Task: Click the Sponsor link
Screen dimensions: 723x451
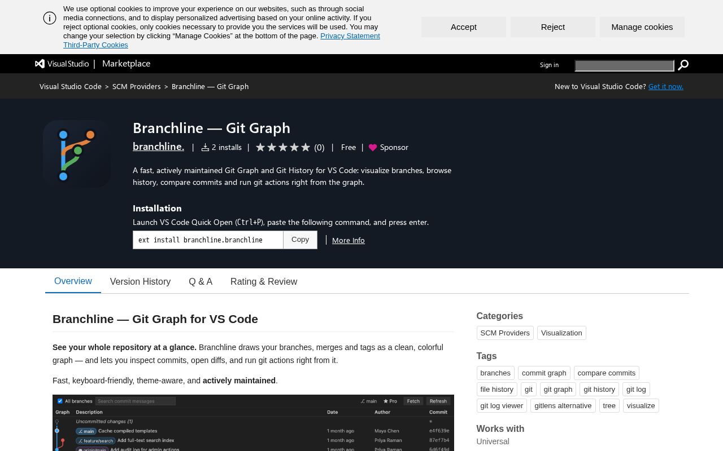Action: (x=394, y=147)
